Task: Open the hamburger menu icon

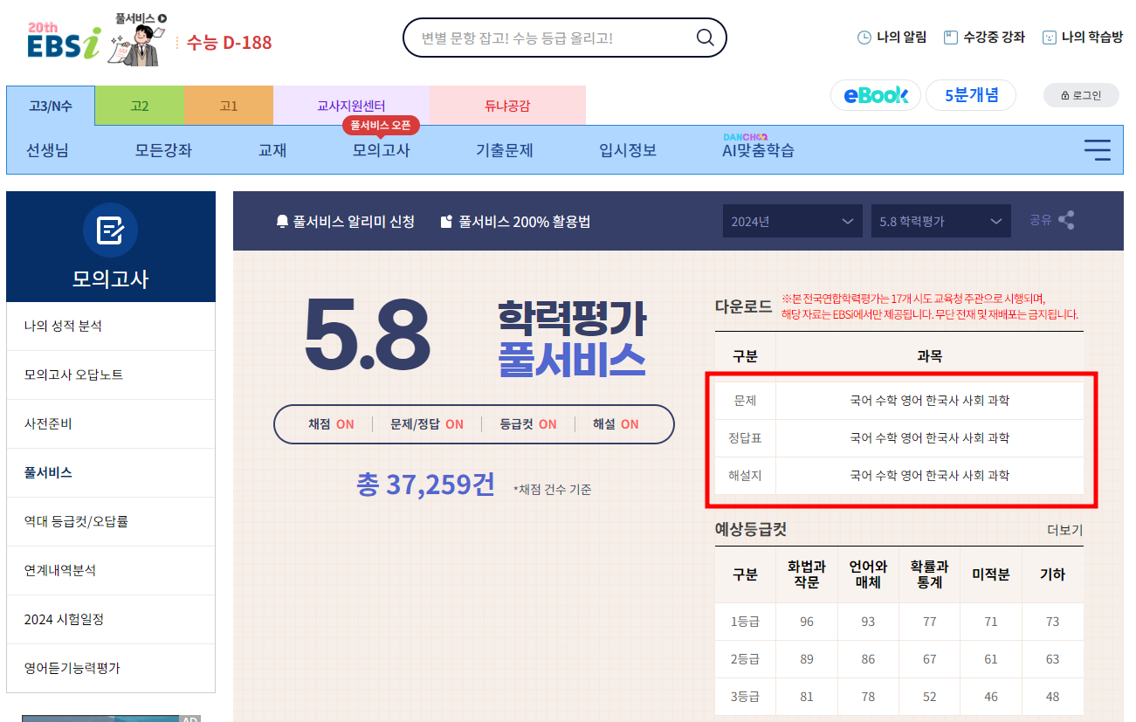Action: [1097, 149]
